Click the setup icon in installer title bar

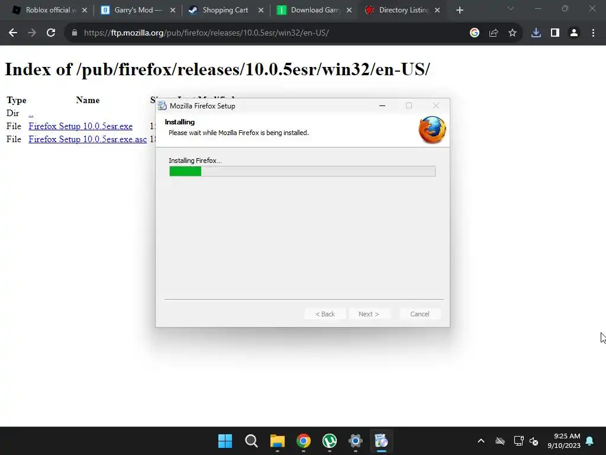(163, 105)
